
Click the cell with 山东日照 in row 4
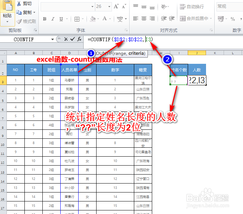pos(143,89)
